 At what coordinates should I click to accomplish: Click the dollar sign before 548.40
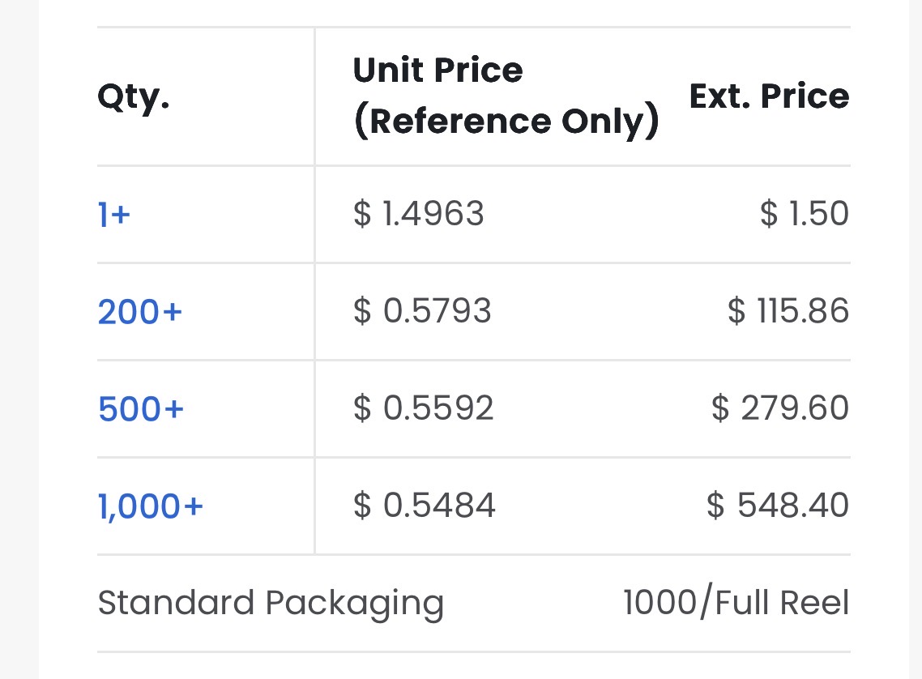(x=715, y=505)
